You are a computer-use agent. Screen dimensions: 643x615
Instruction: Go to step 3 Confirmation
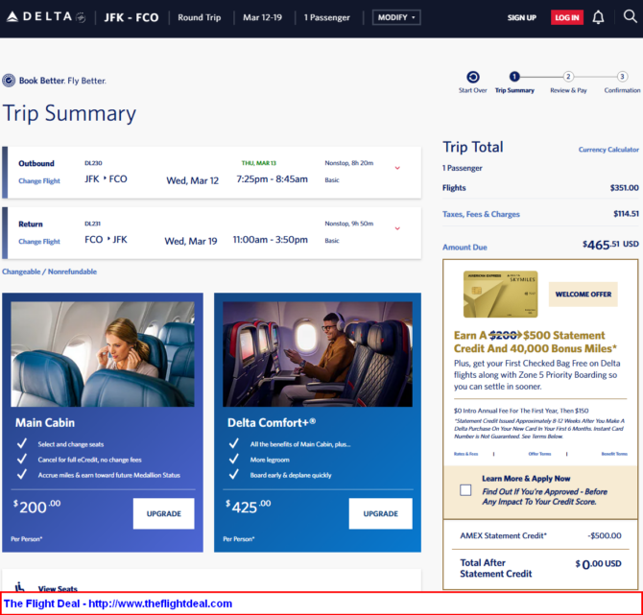click(622, 77)
